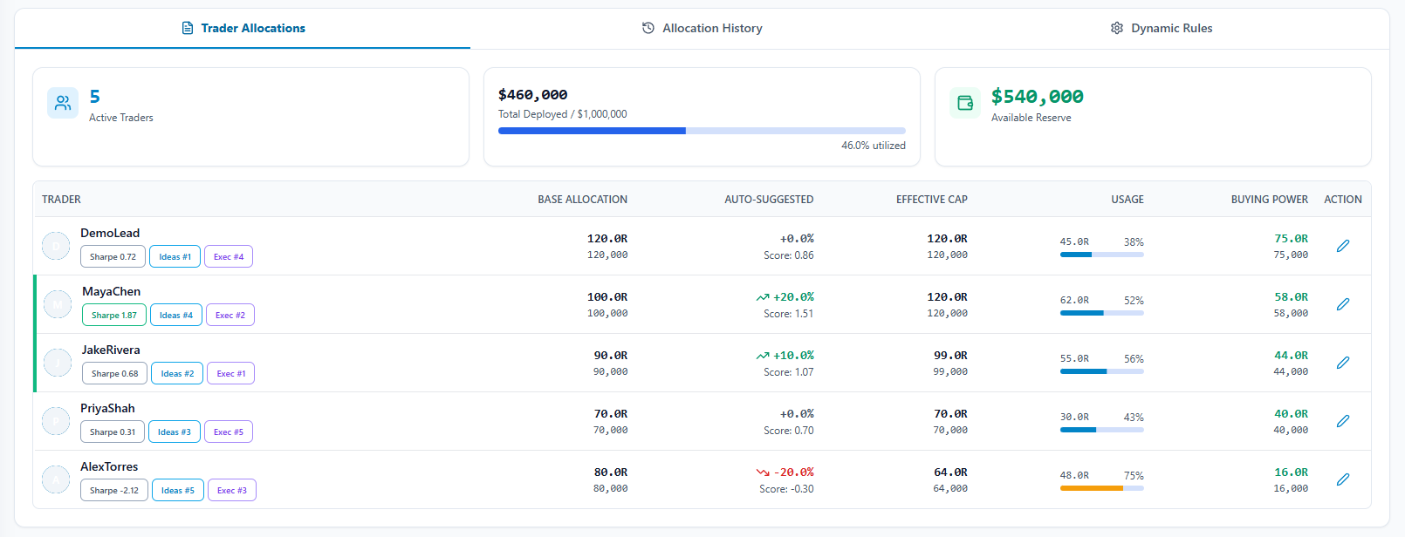Image resolution: width=1405 pixels, height=537 pixels.
Task: Click the BUYING POWER column header
Action: click(1270, 200)
